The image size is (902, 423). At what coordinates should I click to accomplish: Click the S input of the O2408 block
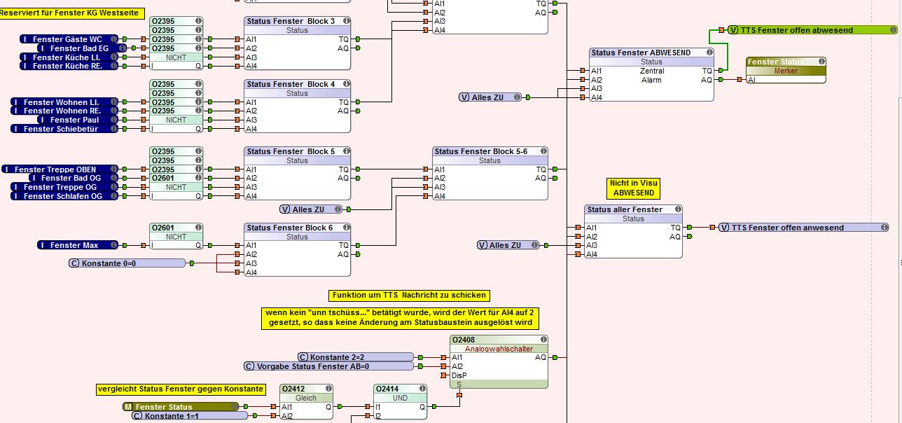(x=459, y=384)
